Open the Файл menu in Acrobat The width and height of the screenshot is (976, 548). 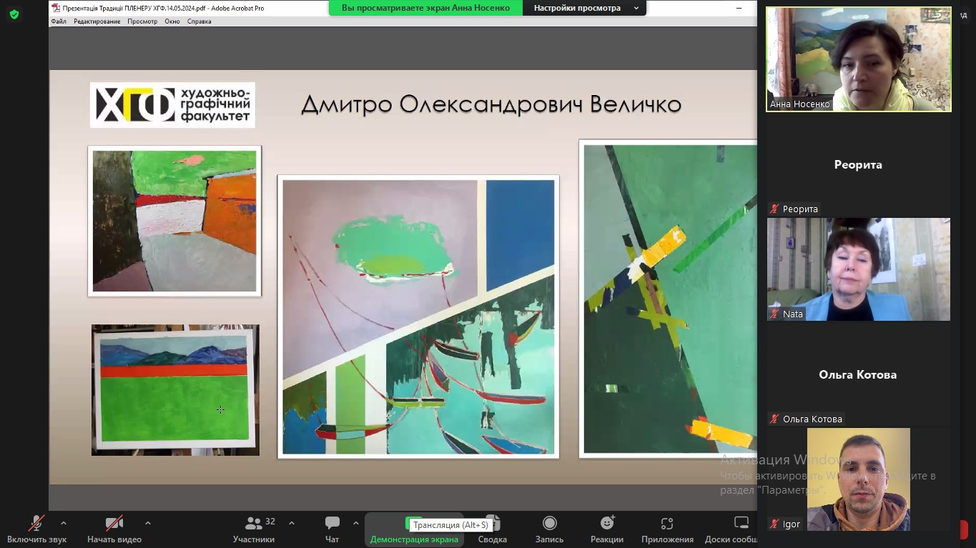[59, 21]
